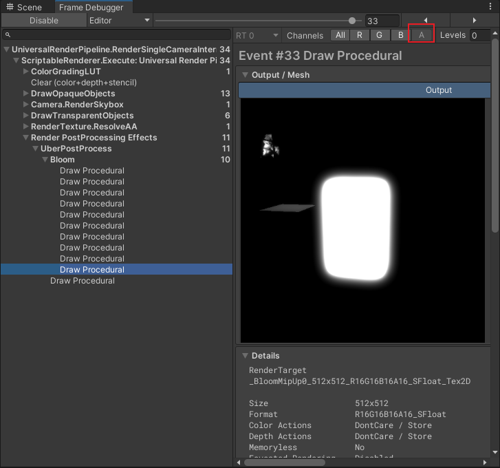
Task: Collapse the Details section
Action: pyautogui.click(x=246, y=356)
